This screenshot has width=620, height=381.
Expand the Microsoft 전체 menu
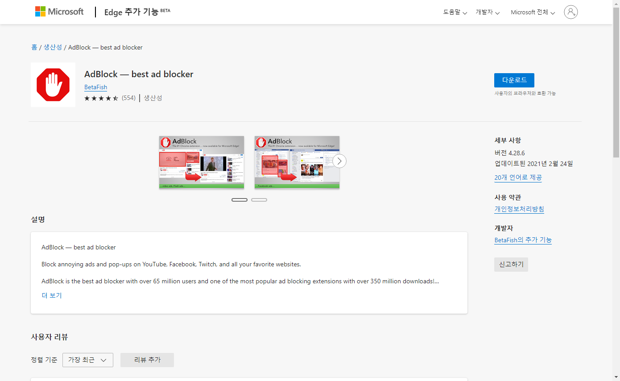coord(533,12)
